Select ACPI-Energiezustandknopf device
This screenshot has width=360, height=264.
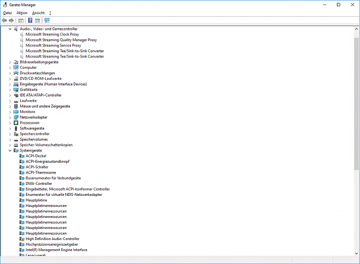point(48,162)
